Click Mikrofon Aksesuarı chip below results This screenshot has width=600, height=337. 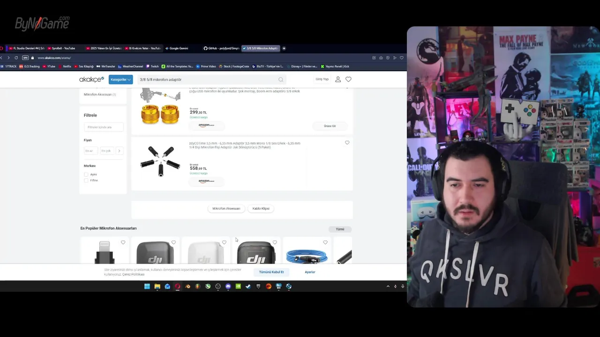pyautogui.click(x=226, y=208)
